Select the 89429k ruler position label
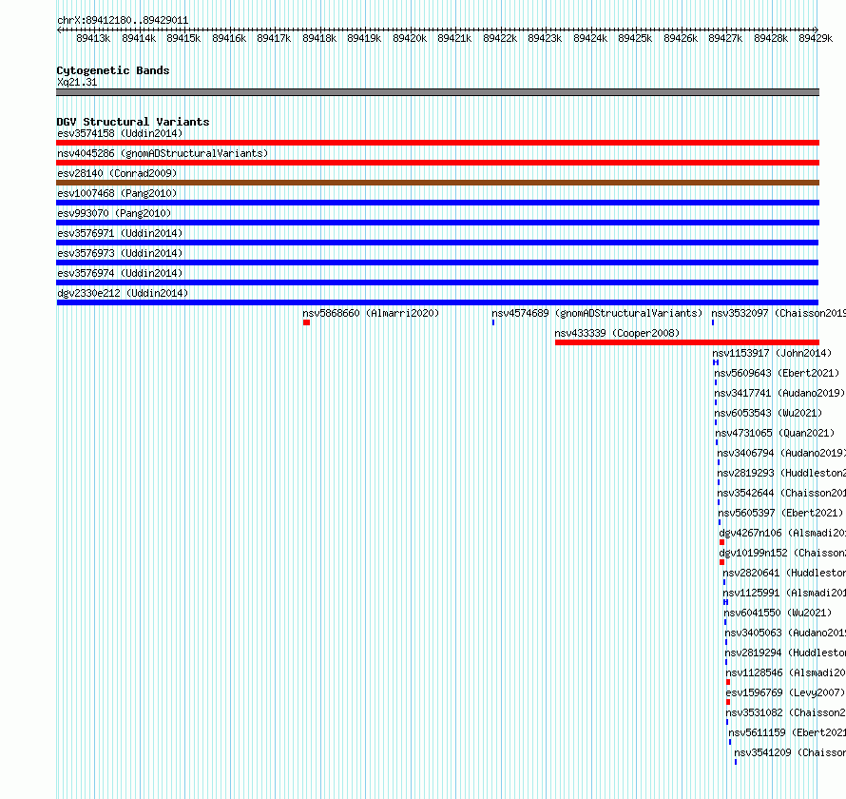Image resolution: width=846 pixels, height=799 pixels. pyautogui.click(x=816, y=38)
